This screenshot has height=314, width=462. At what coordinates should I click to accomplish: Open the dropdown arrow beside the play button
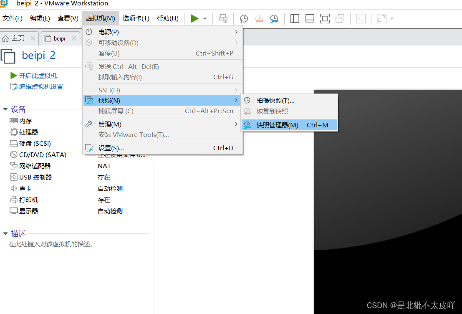pos(205,18)
